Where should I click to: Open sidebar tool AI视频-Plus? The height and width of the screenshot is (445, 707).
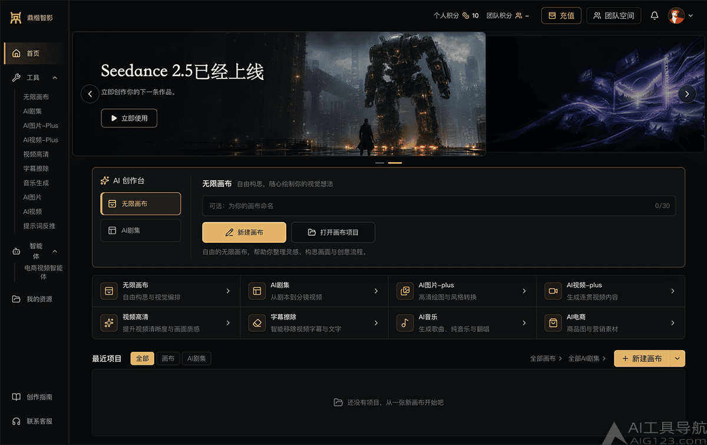(x=41, y=140)
